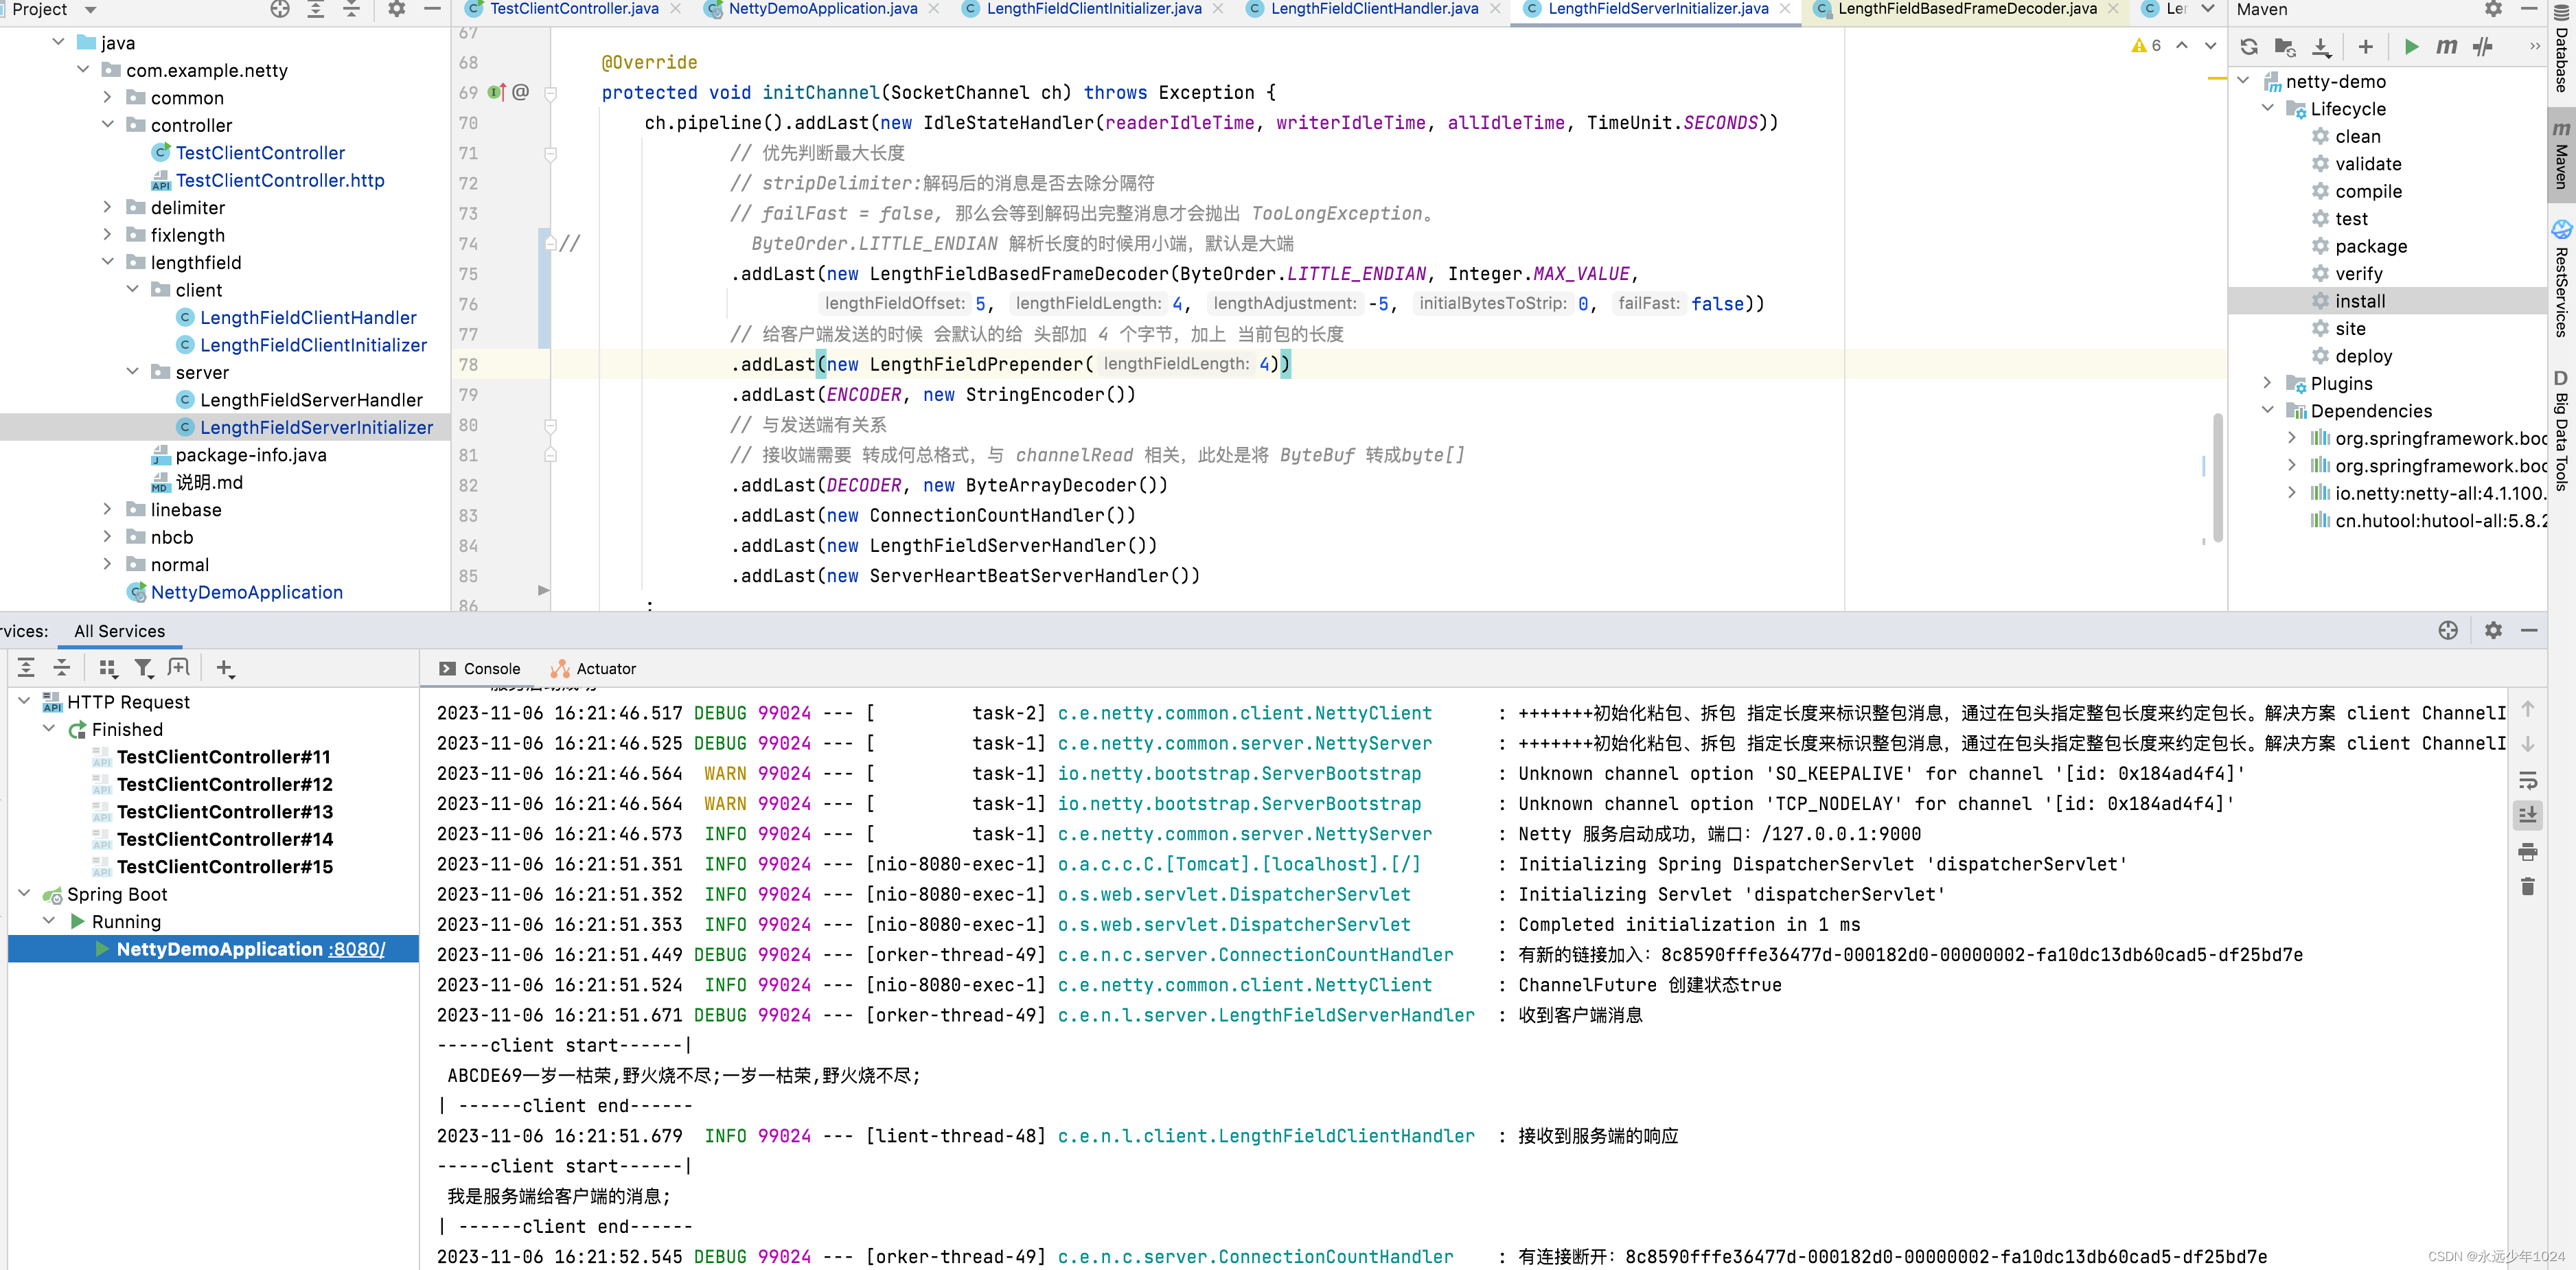Image resolution: width=2576 pixels, height=1270 pixels.
Task: Collapse the Maven Dependencies node
Action: point(2267,410)
